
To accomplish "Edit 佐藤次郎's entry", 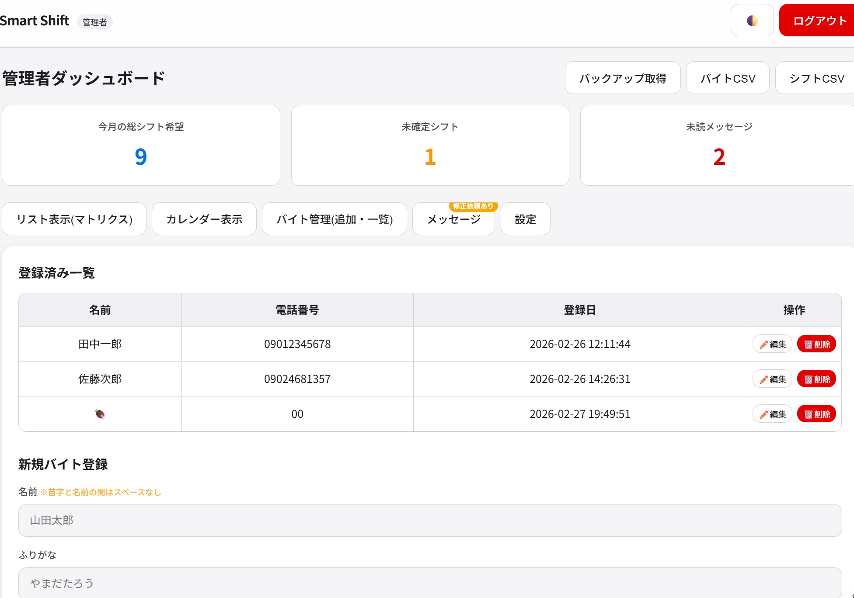I will click(772, 379).
